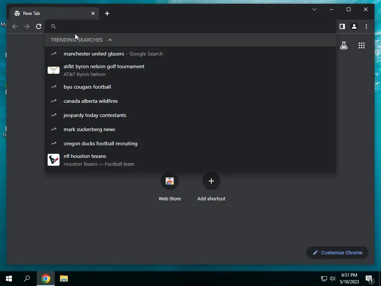
Task: Open Chrome three-dot menu
Action: pos(366,26)
